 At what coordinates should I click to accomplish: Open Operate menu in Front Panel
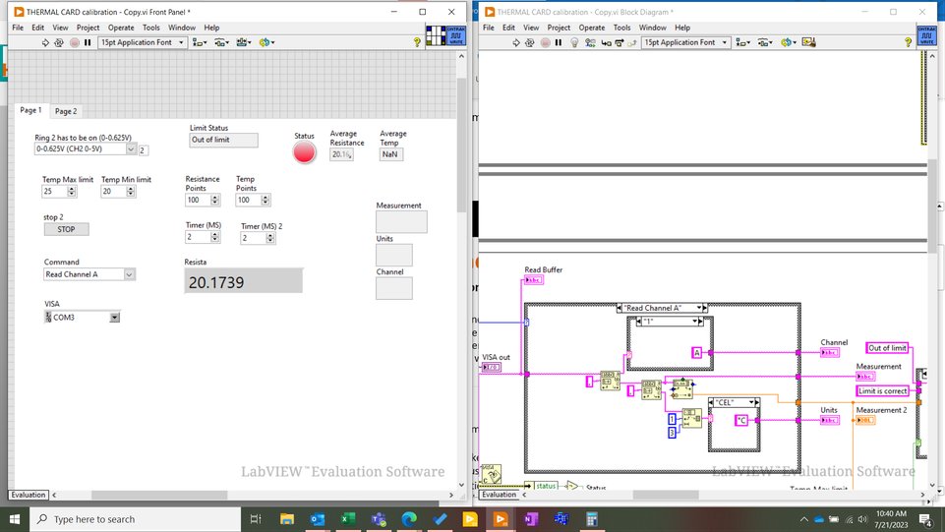[121, 28]
